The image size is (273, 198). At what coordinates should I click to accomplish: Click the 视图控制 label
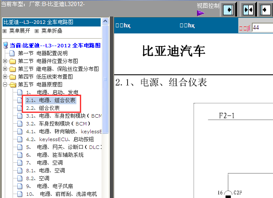tap(208, 6)
